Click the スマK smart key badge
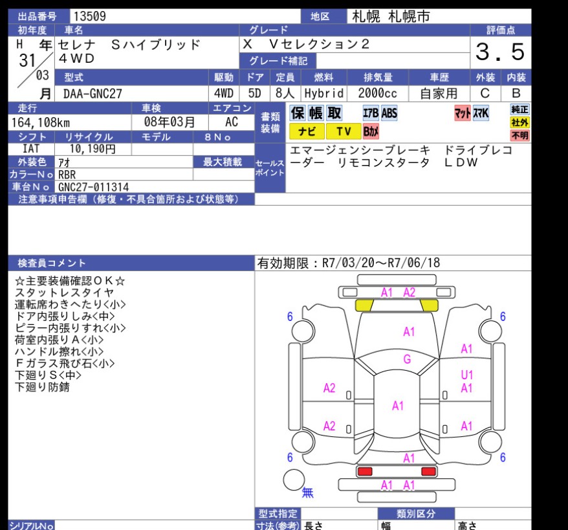This screenshot has width=568, height=530. pos(481,113)
